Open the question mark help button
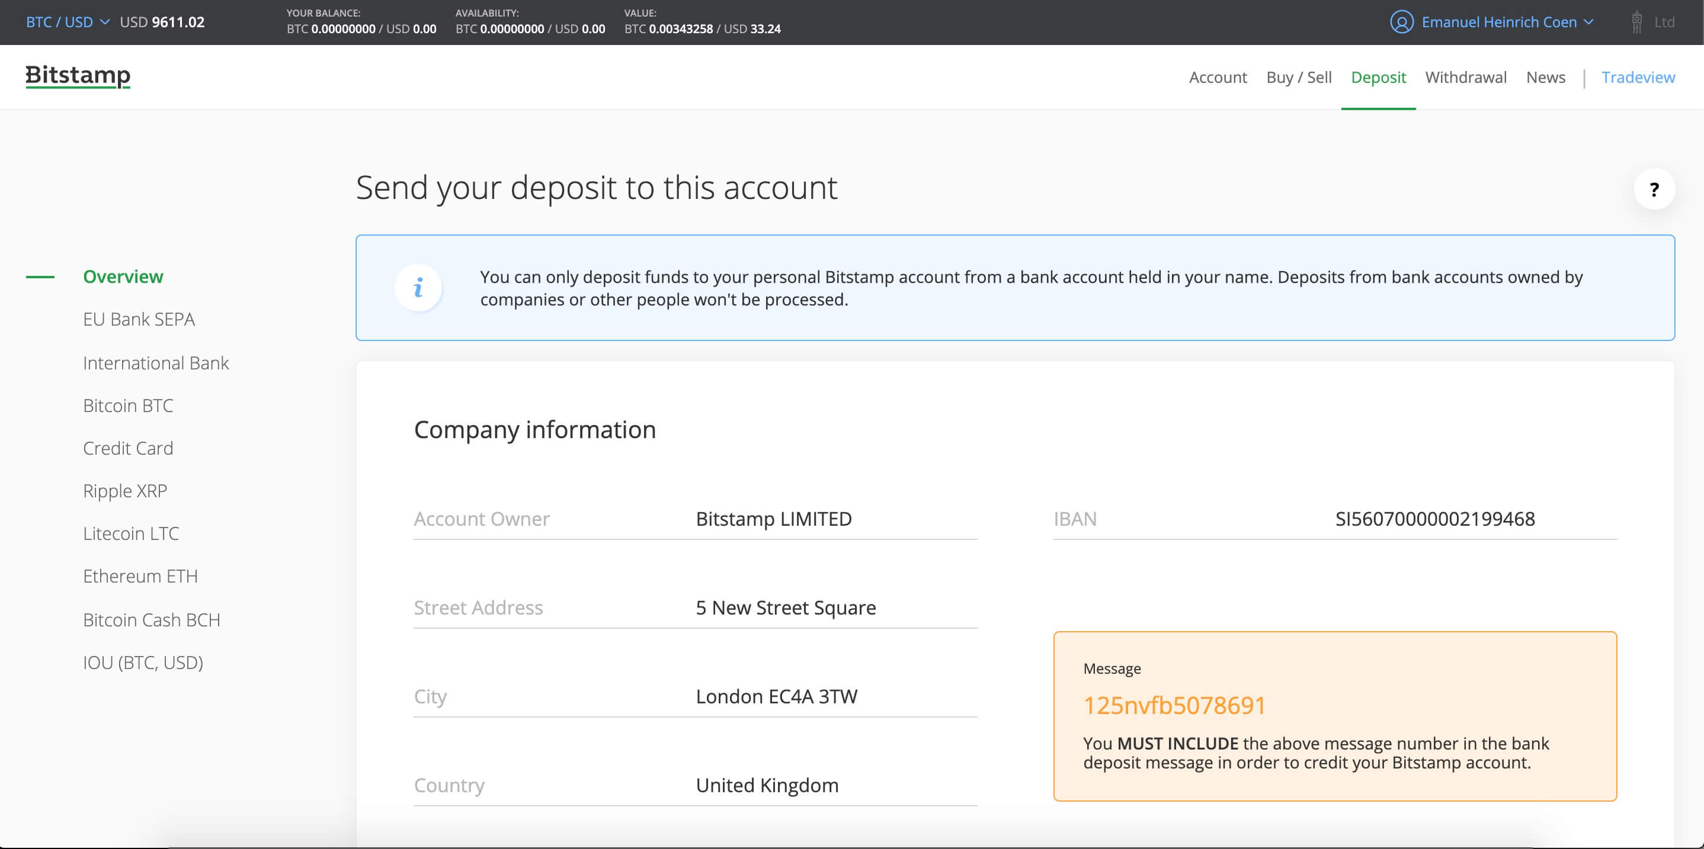 [x=1654, y=190]
